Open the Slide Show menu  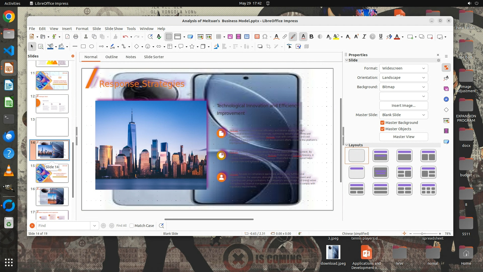[114, 29]
